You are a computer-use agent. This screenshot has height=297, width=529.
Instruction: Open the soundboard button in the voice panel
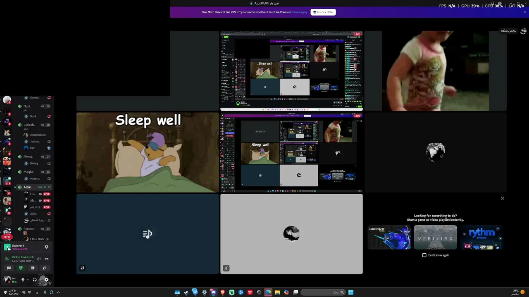(x=45, y=268)
